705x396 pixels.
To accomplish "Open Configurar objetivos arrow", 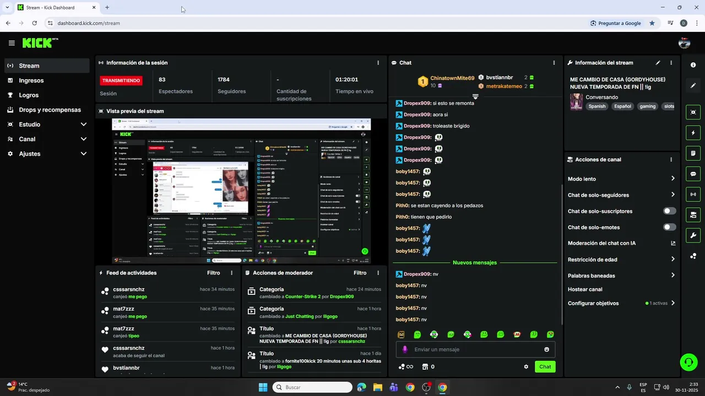I will click(x=673, y=303).
